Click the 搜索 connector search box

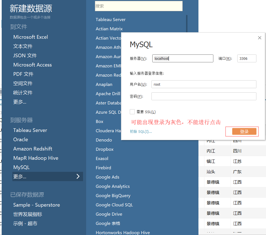(x=138, y=6)
